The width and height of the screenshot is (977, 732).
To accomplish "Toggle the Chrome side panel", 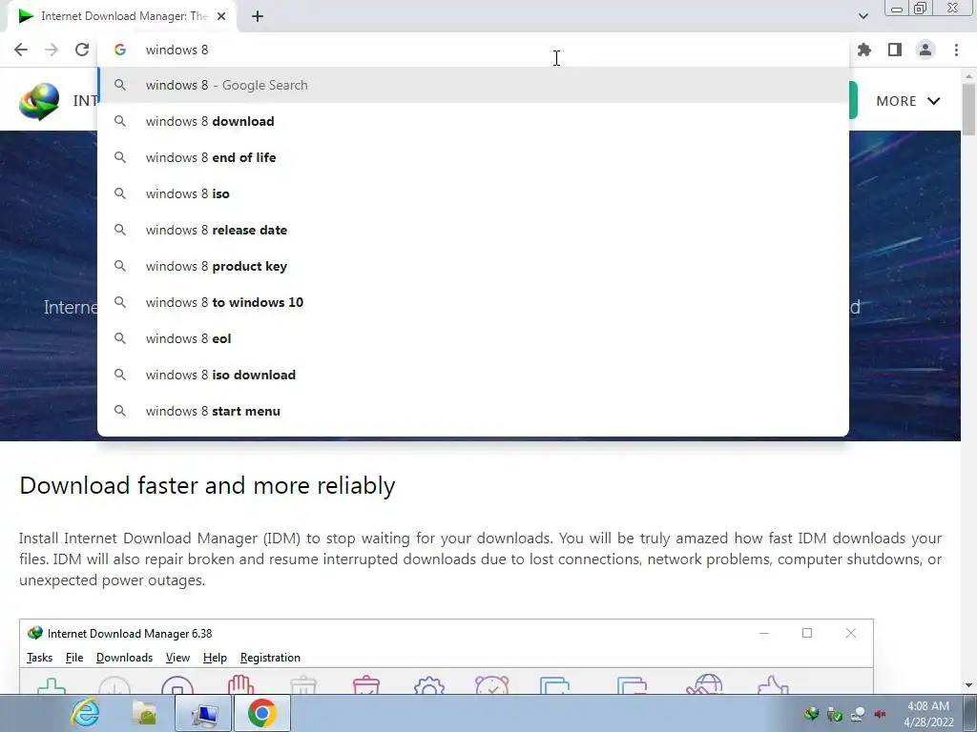I will 895,50.
